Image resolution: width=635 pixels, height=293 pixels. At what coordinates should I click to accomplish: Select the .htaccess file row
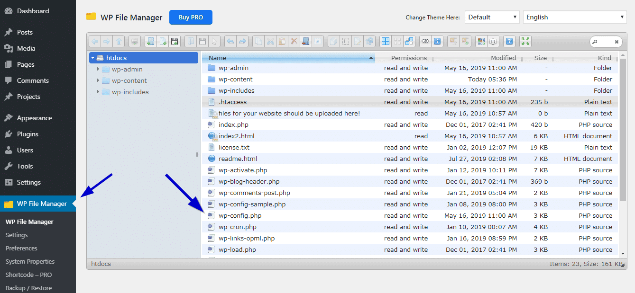(x=410, y=102)
